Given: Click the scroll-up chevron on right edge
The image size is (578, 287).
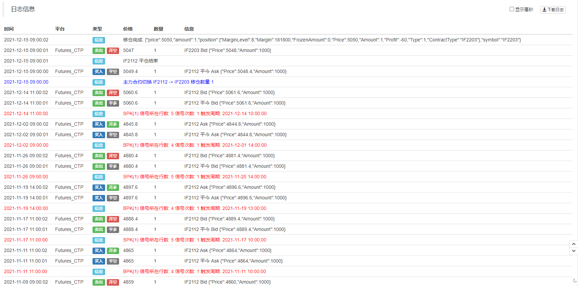Looking at the screenshot, I should tap(574, 244).
